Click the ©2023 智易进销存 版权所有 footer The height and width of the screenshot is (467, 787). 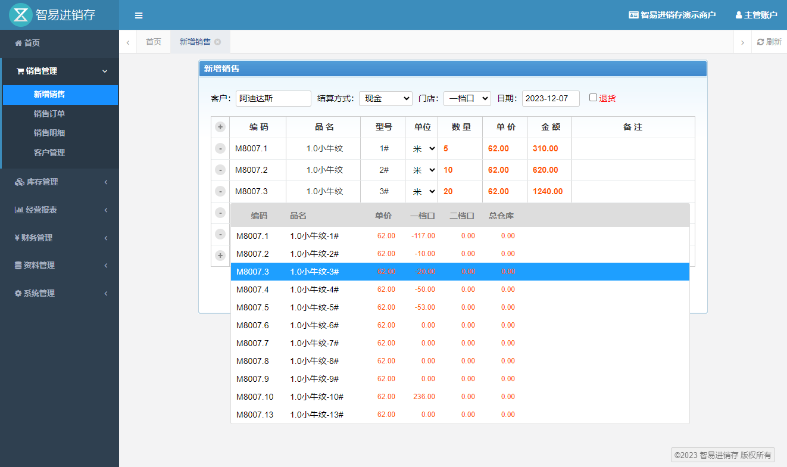(x=723, y=455)
